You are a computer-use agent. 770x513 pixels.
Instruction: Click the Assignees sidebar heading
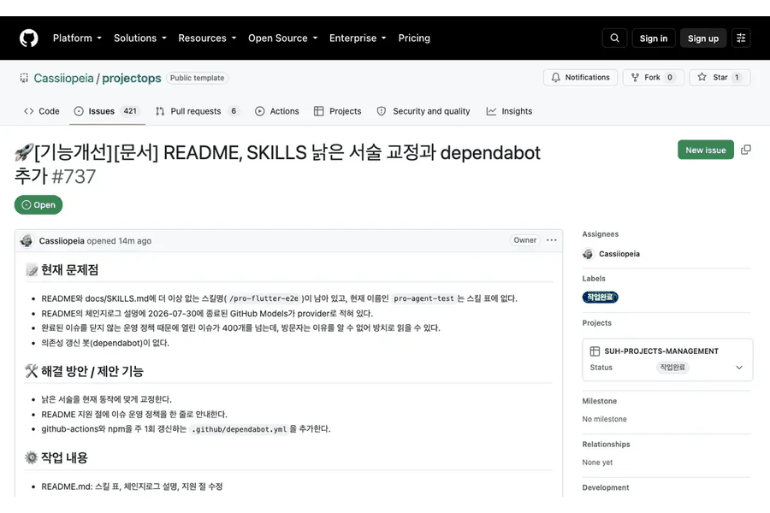[x=600, y=234]
